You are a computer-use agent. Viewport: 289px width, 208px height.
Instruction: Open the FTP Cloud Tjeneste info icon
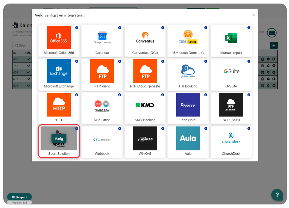[162, 61]
